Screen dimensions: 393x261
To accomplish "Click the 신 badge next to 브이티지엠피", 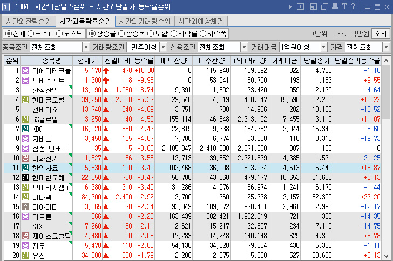I will tap(25, 187).
